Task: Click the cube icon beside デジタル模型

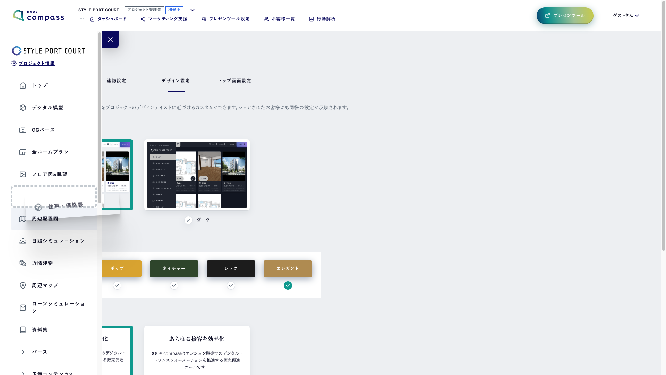Action: coord(23,108)
